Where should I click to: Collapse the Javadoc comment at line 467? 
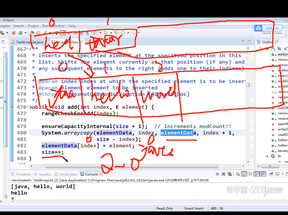point(28,49)
